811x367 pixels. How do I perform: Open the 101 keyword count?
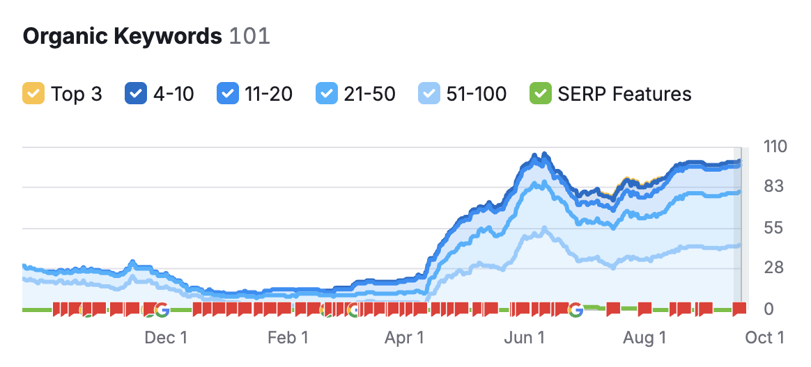(249, 37)
